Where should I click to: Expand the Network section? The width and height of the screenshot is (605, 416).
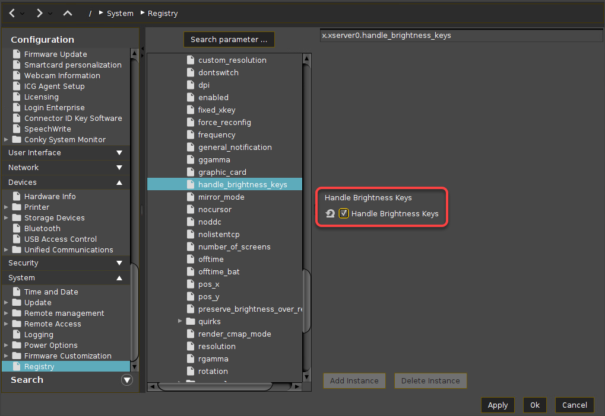pyautogui.click(x=119, y=168)
